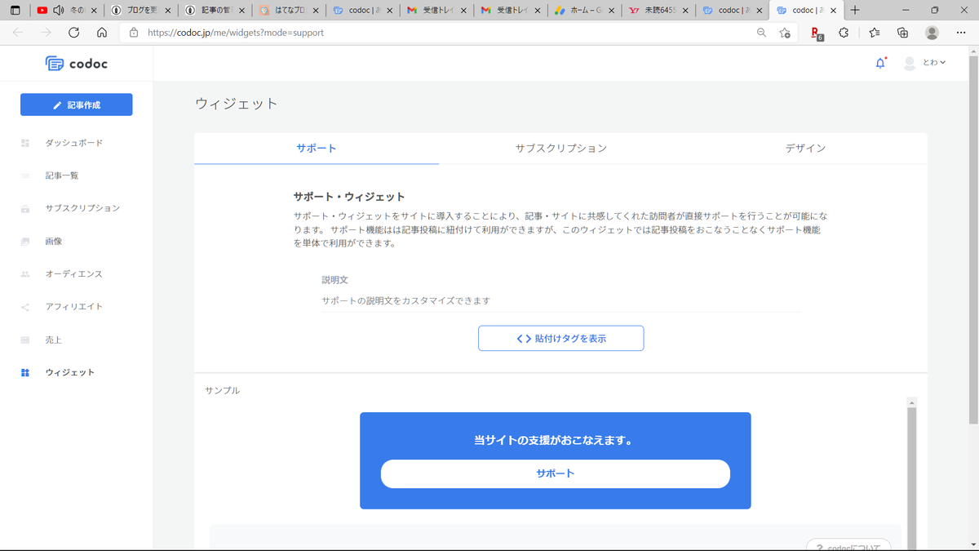Open 画像 in the sidebar

tap(54, 241)
